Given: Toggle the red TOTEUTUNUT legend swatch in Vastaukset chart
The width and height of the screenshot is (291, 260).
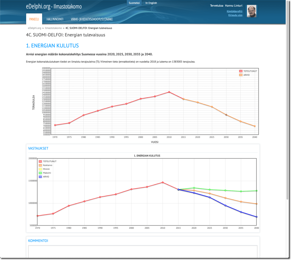Looking at the screenshot, I should [40, 161].
